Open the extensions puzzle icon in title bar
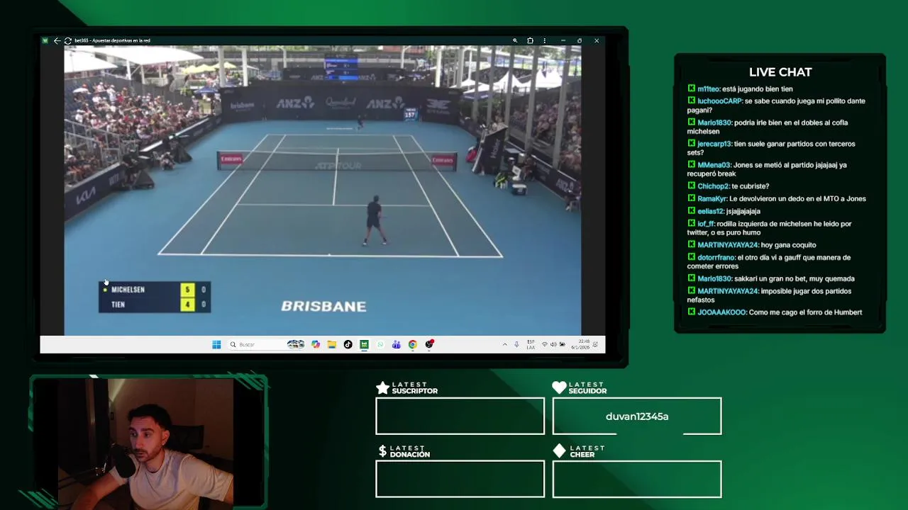Viewport: 908px width, 510px height. point(530,40)
